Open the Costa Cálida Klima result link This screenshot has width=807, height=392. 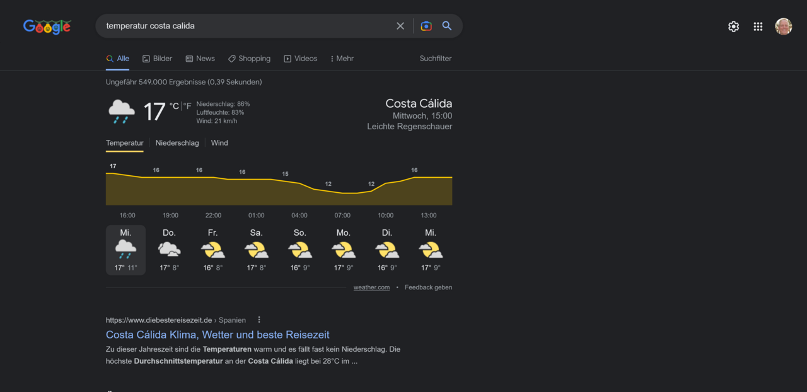[217, 335]
